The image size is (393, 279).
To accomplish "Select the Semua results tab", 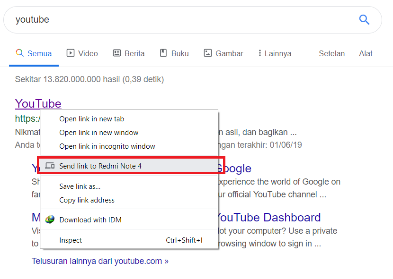I will pyautogui.click(x=34, y=53).
